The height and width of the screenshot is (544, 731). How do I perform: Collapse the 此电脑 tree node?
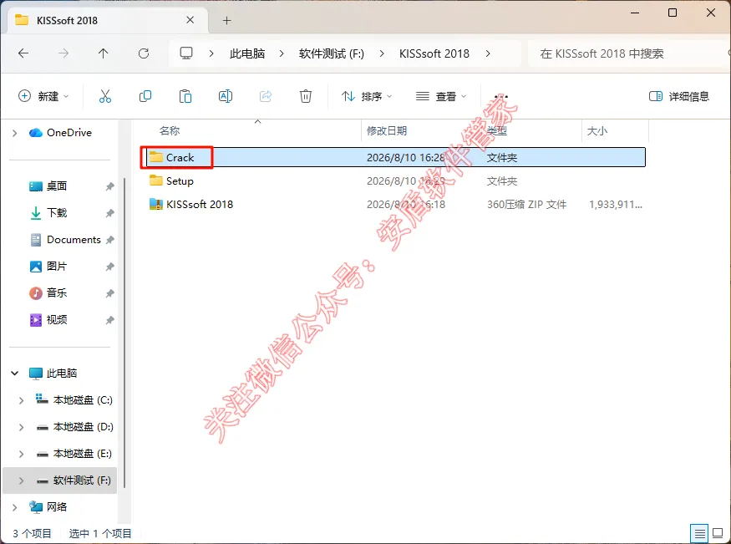coord(14,373)
